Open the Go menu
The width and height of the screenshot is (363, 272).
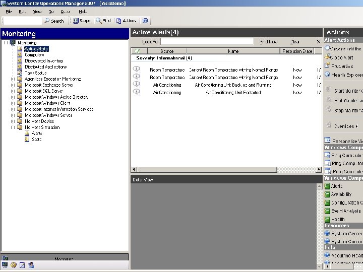click(51, 12)
